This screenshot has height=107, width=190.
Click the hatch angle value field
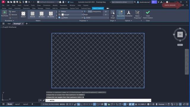106,15
